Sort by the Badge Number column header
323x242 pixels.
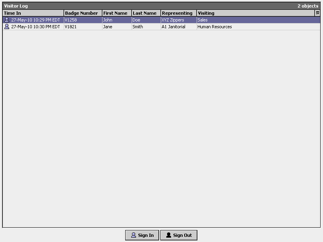click(x=83, y=13)
